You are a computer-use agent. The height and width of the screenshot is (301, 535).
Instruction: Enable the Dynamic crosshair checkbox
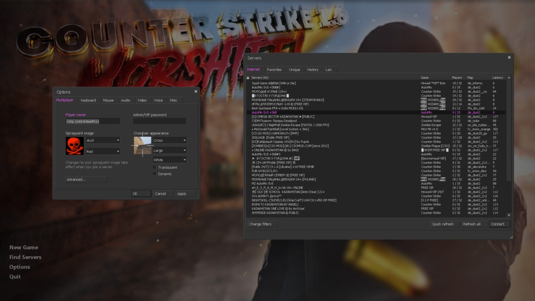(155, 174)
